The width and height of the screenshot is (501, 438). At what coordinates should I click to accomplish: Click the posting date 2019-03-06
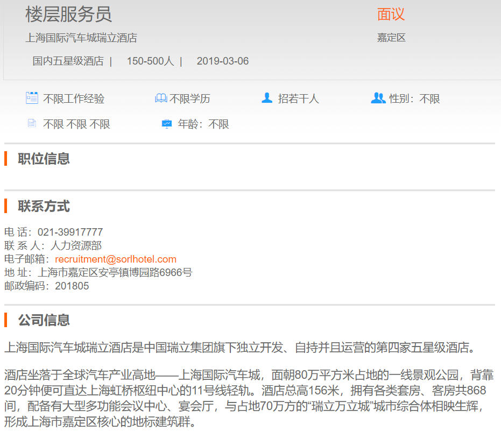coord(223,61)
